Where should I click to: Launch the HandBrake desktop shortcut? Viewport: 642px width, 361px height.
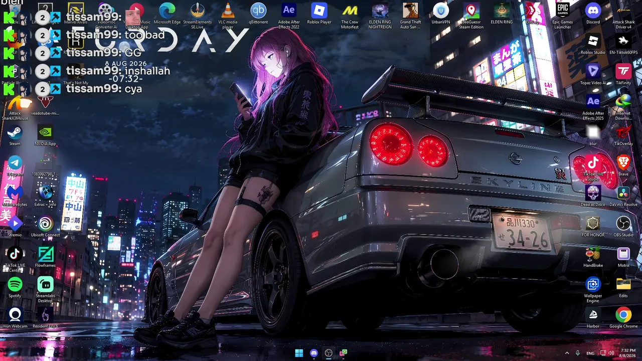[593, 257]
